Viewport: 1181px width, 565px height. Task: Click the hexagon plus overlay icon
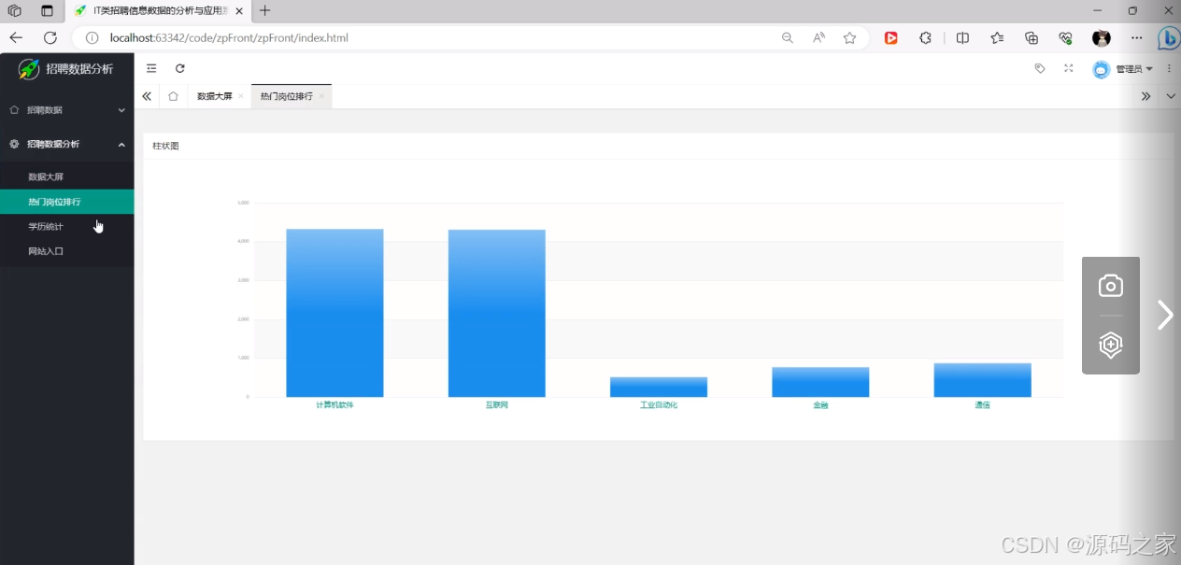click(1110, 345)
